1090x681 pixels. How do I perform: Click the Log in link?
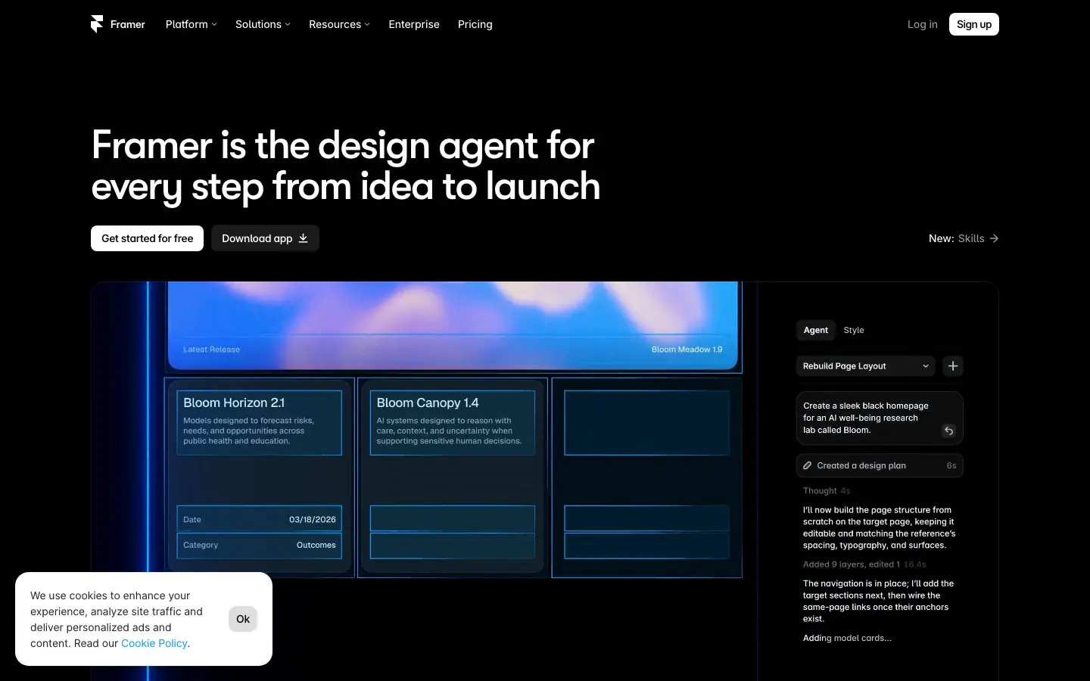(922, 24)
